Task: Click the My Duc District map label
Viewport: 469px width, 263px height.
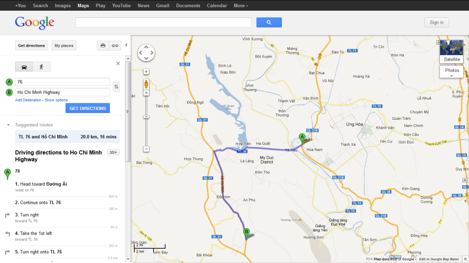Action: (x=267, y=160)
